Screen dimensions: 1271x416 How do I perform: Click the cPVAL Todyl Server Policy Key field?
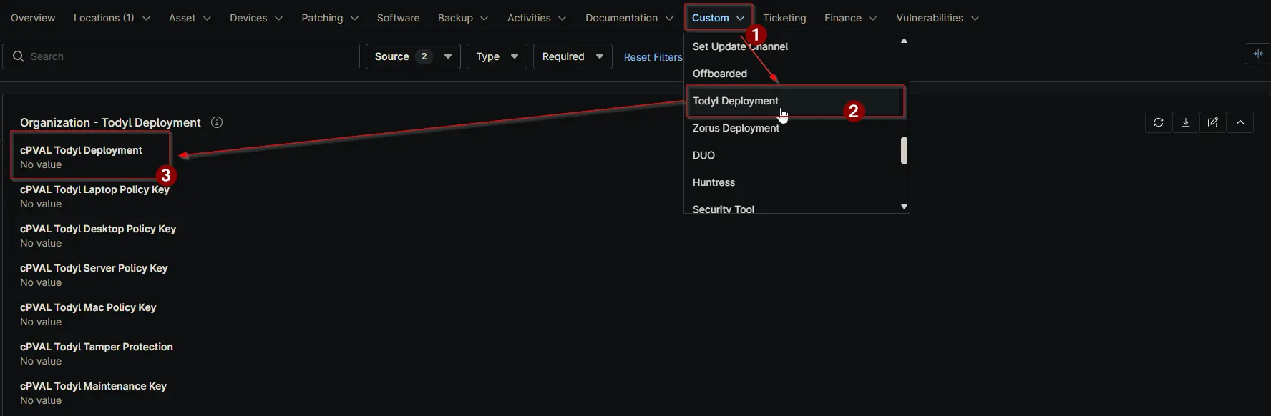pos(94,275)
